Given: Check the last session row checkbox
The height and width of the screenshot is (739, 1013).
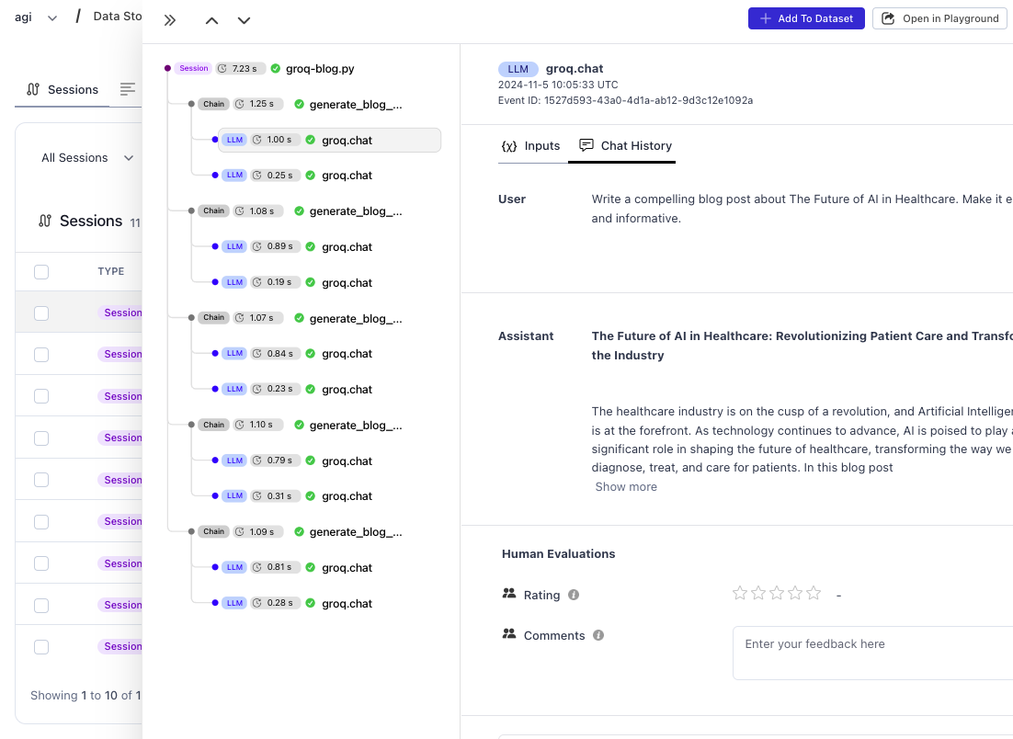Looking at the screenshot, I should tap(41, 646).
